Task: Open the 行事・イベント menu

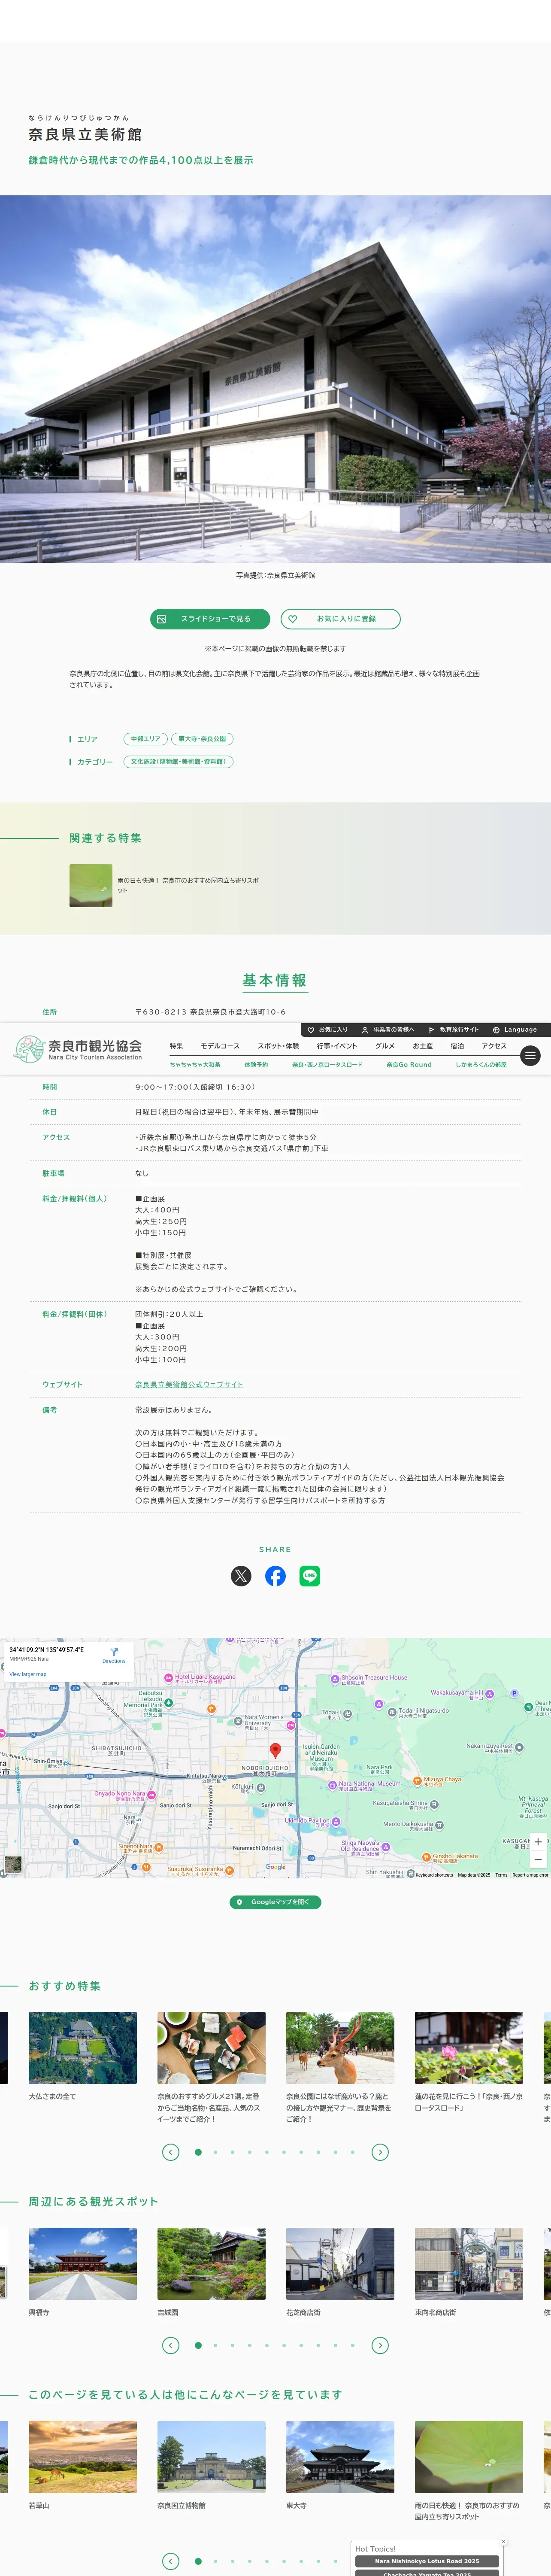Action: tap(337, 1046)
